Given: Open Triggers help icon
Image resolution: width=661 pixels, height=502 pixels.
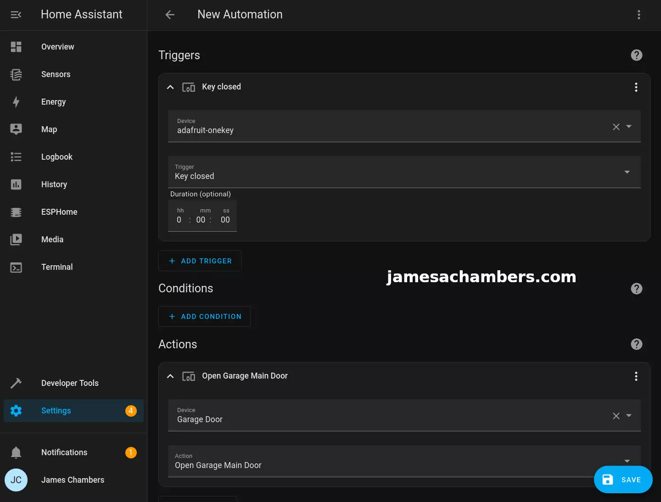Looking at the screenshot, I should 636,55.
